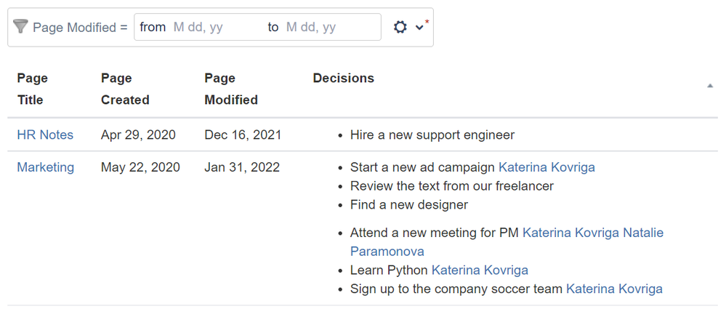This screenshot has width=726, height=317.
Task: Click the Decisions column header
Action: coord(343,79)
